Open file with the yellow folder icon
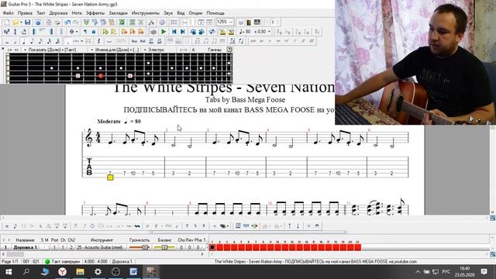496x279 pixels. pyautogui.click(x=15, y=22)
